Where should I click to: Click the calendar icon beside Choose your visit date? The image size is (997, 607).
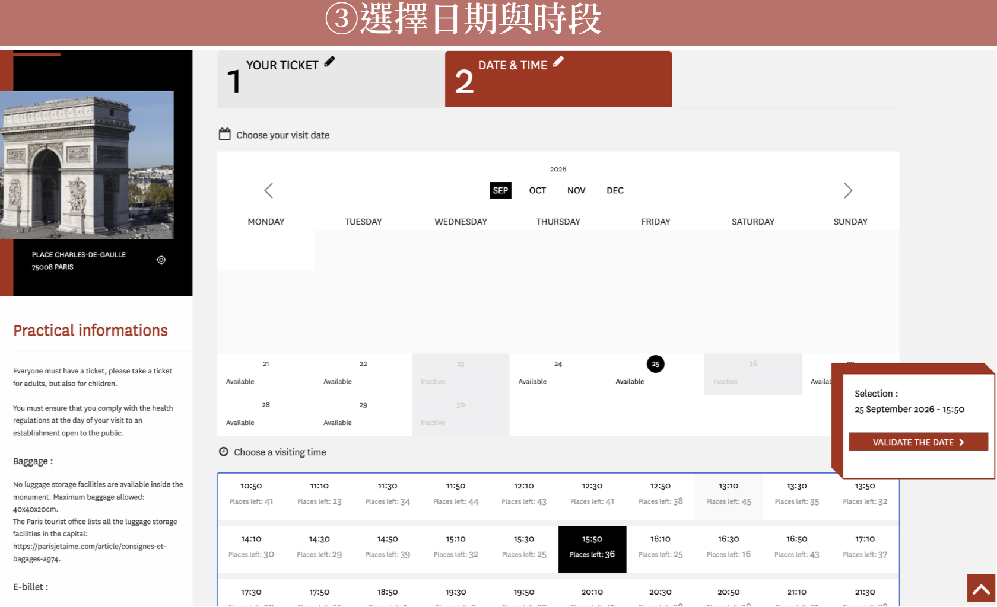click(x=224, y=134)
